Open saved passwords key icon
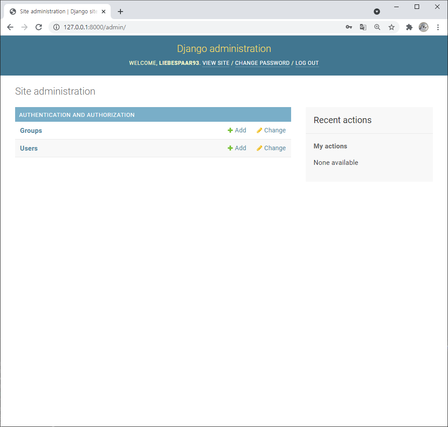Image resolution: width=448 pixels, height=427 pixels. 348,27
